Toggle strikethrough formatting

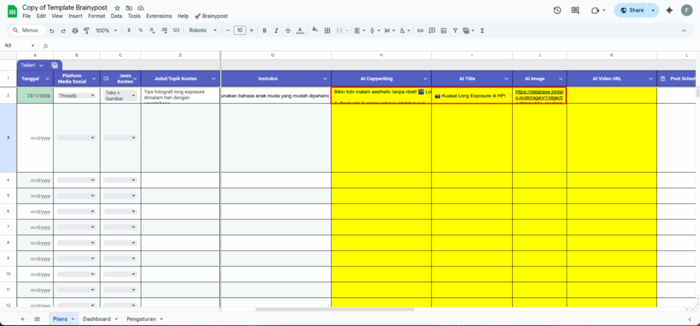point(287,31)
